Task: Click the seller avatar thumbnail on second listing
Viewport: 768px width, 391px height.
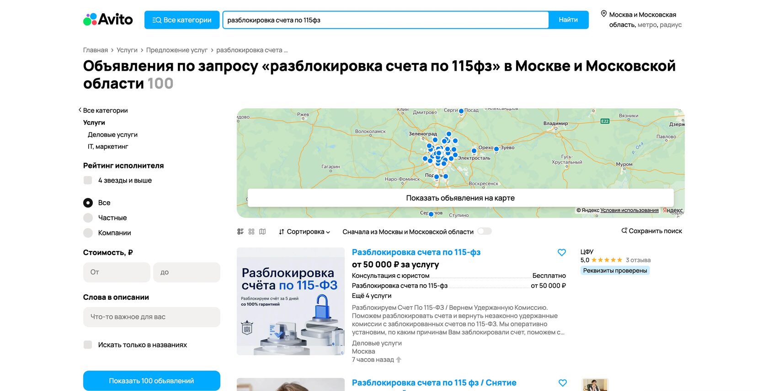Action: click(595, 385)
